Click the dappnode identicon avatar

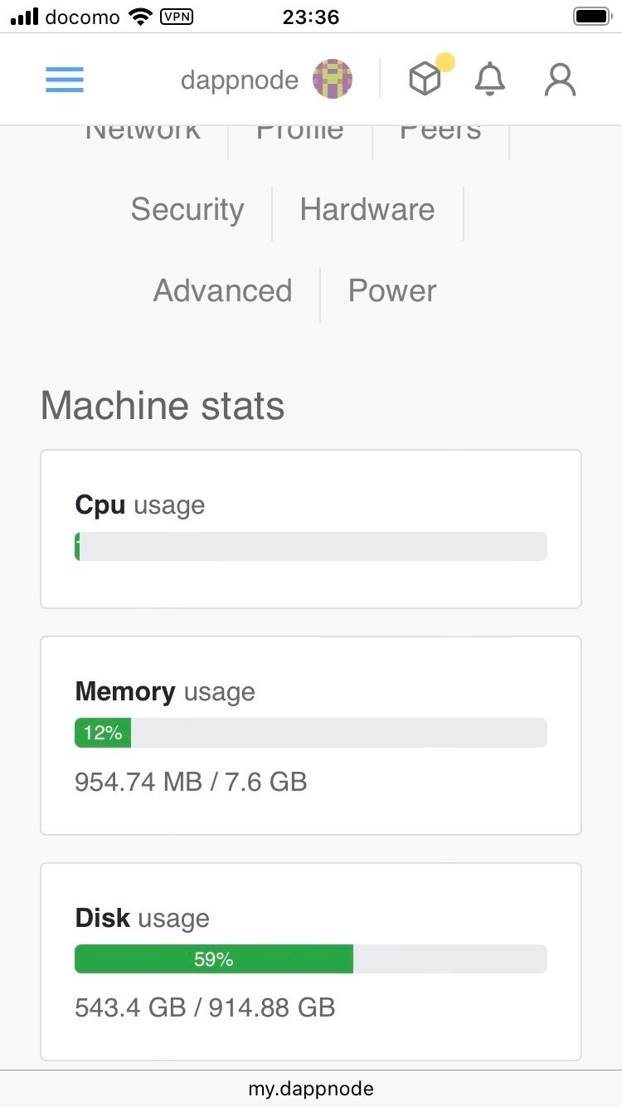(333, 80)
